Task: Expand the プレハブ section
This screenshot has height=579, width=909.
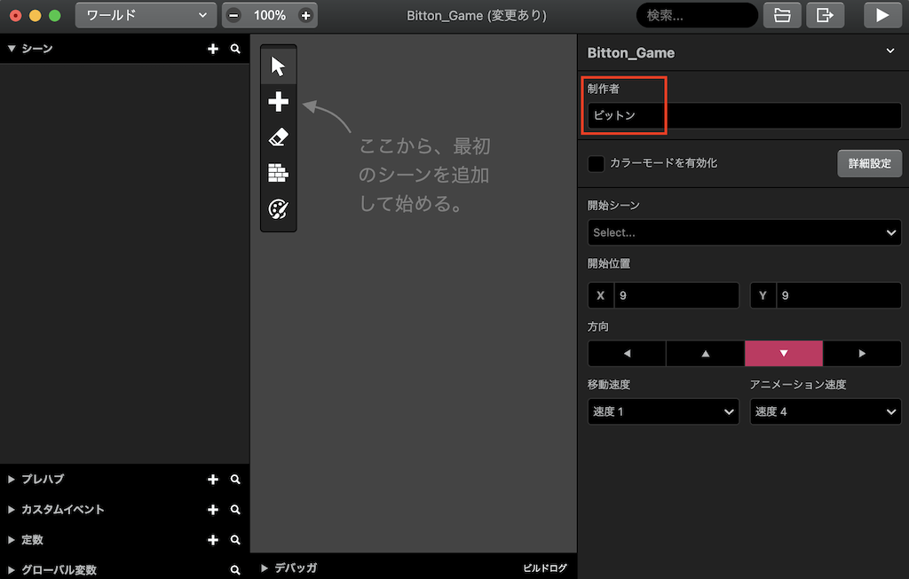Action: (11, 480)
